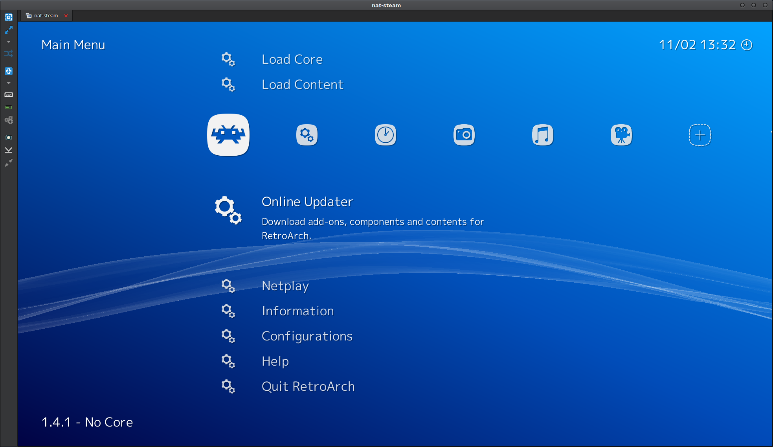Viewport: 773px width, 447px height.
Task: Open the Netplay menu entry
Action: pos(285,286)
